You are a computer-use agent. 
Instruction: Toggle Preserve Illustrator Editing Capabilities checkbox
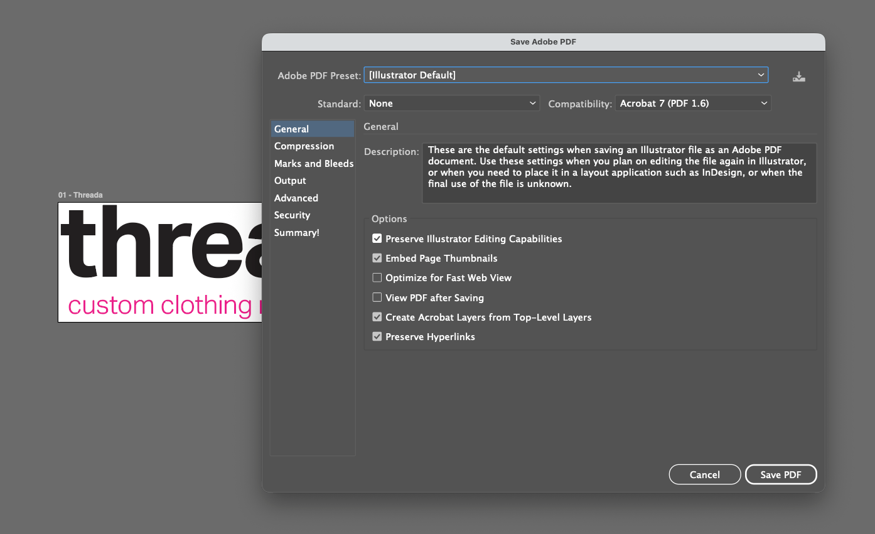click(377, 238)
